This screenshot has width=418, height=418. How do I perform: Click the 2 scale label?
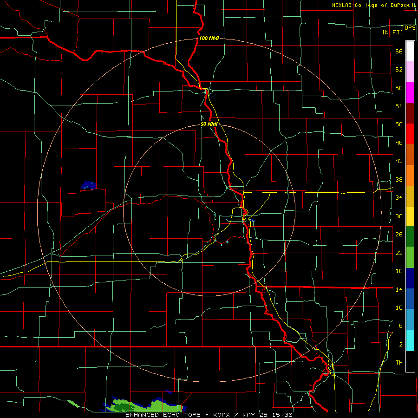click(x=401, y=345)
